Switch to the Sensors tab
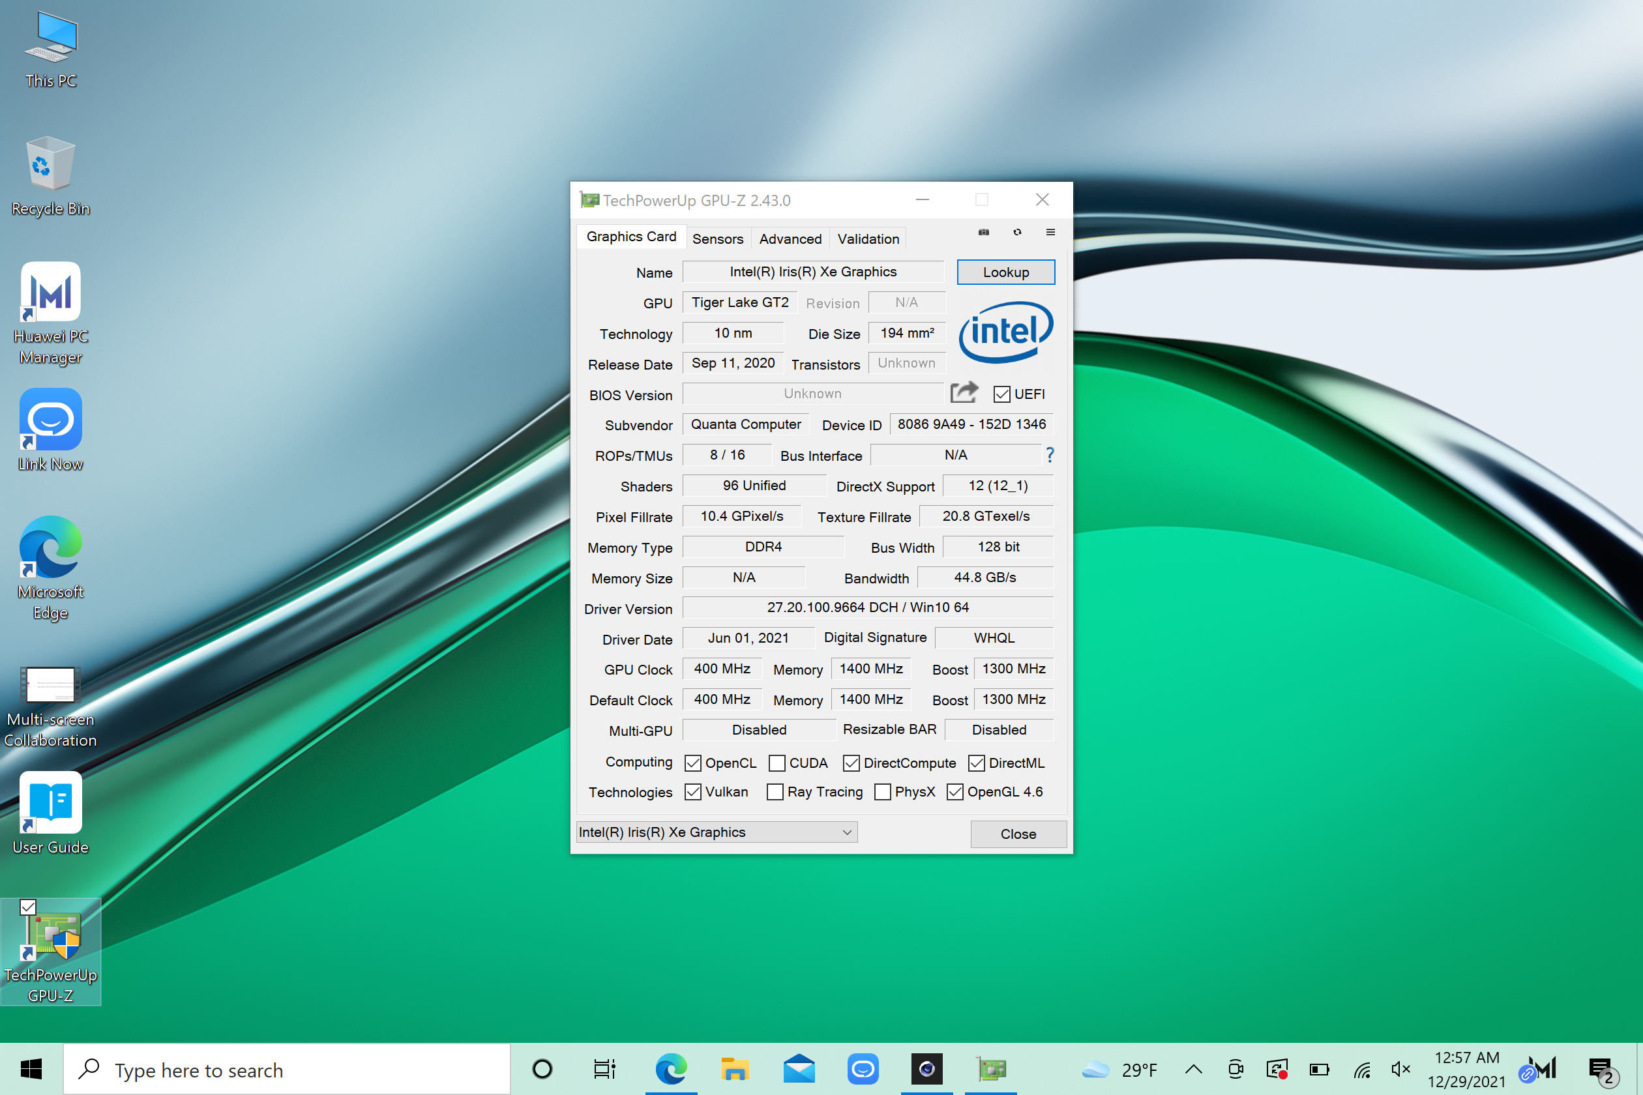This screenshot has width=1643, height=1095. [x=717, y=239]
